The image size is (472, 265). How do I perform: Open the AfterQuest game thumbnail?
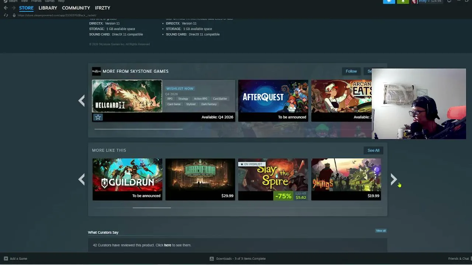(x=273, y=96)
